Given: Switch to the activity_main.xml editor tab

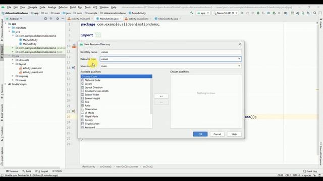Looking at the screenshot, I should click(x=81, y=19).
